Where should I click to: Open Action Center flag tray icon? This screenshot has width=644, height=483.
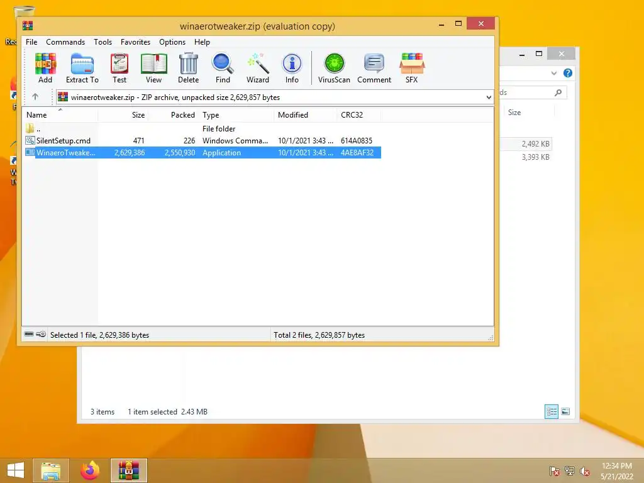tap(555, 471)
